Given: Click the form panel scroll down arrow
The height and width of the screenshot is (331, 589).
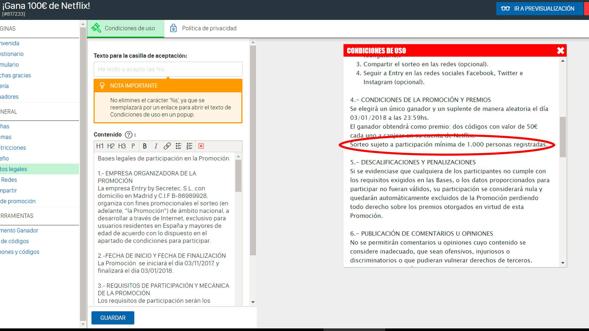Looking at the screenshot, I should 253,302.
